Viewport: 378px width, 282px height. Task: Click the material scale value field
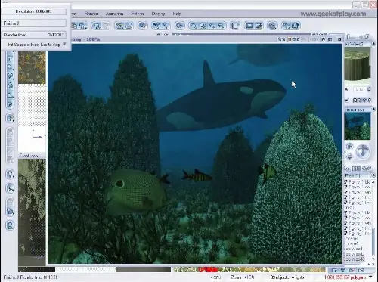tap(360, 89)
